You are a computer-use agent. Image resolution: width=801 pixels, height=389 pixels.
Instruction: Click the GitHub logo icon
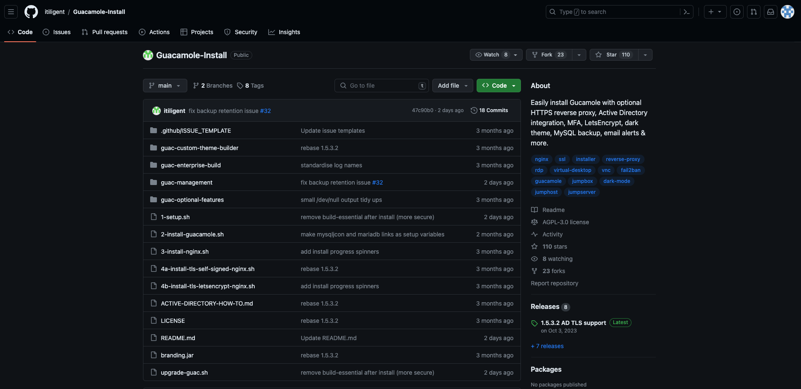[31, 12]
